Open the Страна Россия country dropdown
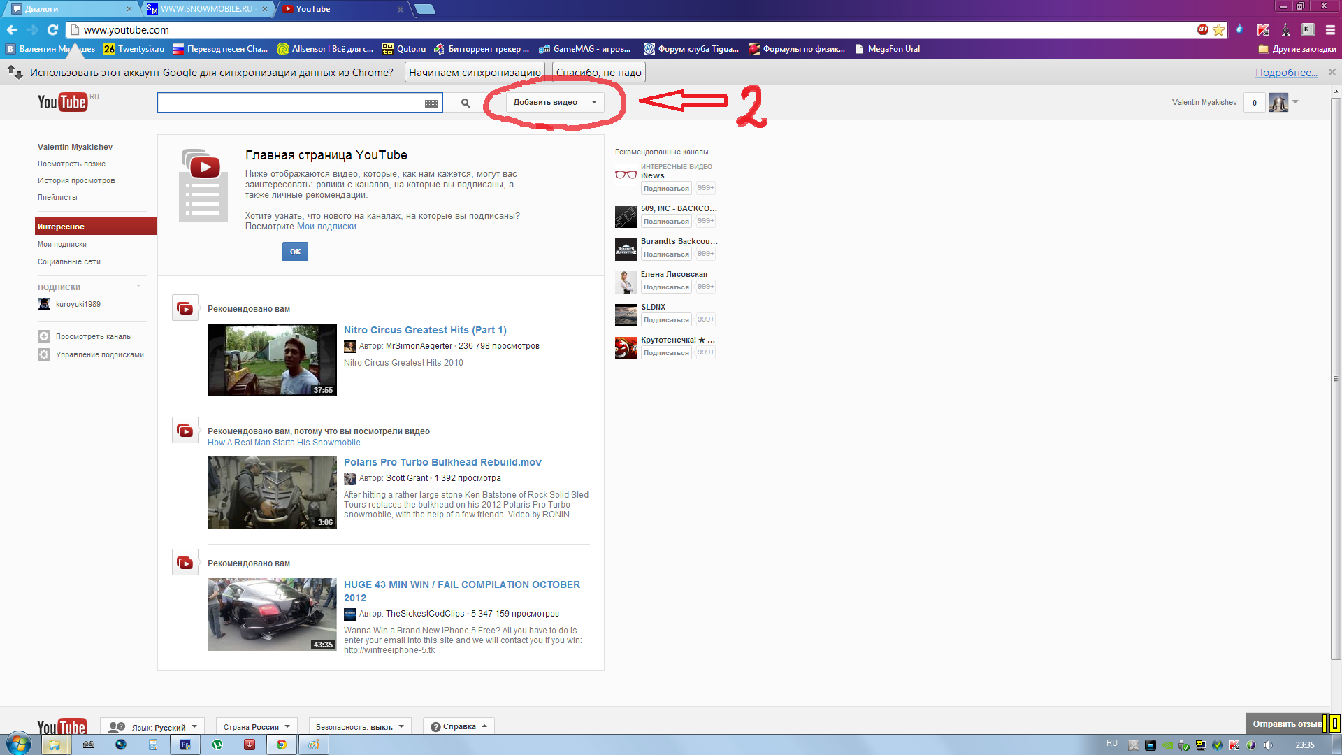The height and width of the screenshot is (755, 1342). [x=257, y=726]
